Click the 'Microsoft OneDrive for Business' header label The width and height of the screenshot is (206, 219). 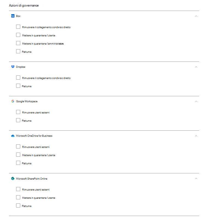pos(34,136)
